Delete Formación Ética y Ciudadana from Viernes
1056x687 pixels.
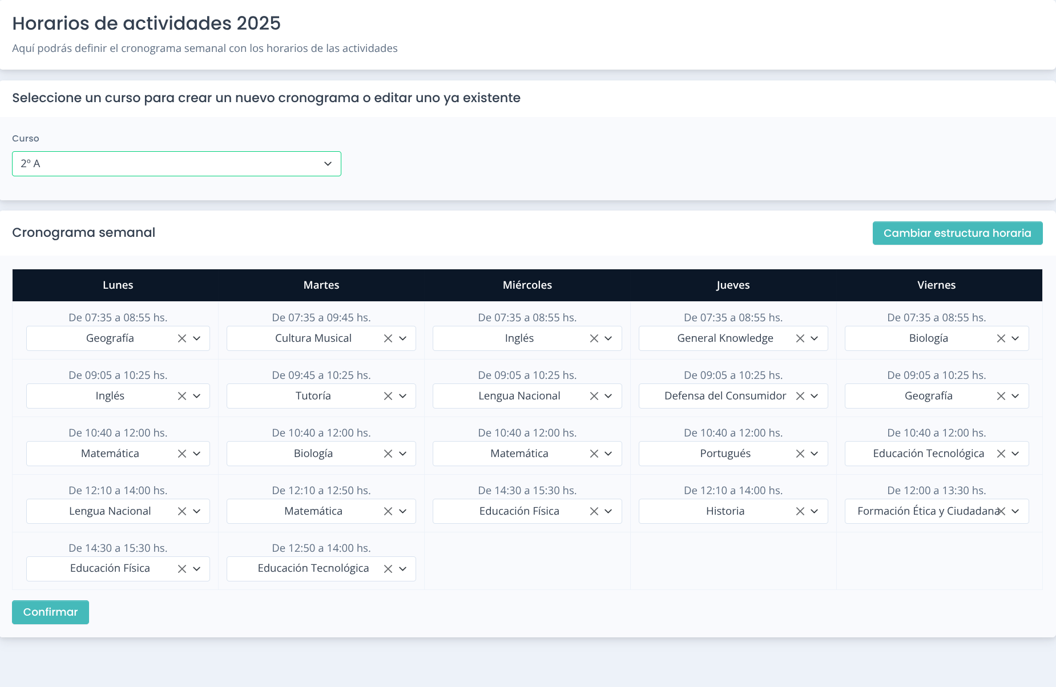pyautogui.click(x=1002, y=511)
